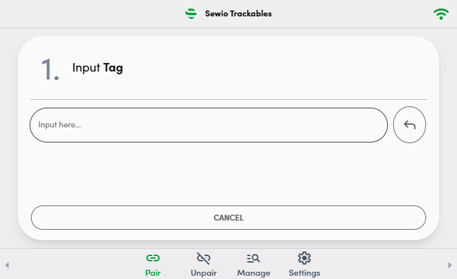Select the Unpair broken-link icon
Screen dimensions: 457x279
pyautogui.click(x=203, y=258)
